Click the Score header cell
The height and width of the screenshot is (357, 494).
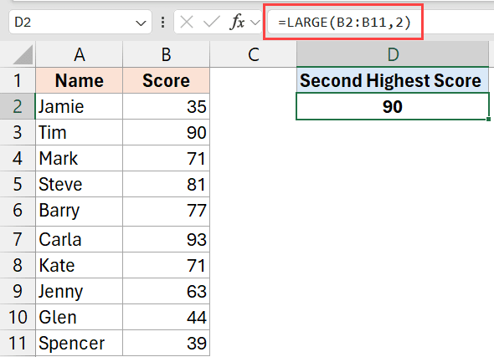(166, 80)
